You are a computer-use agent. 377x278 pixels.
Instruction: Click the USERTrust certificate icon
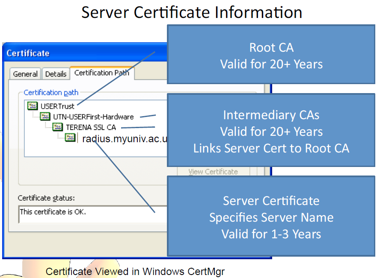33,106
